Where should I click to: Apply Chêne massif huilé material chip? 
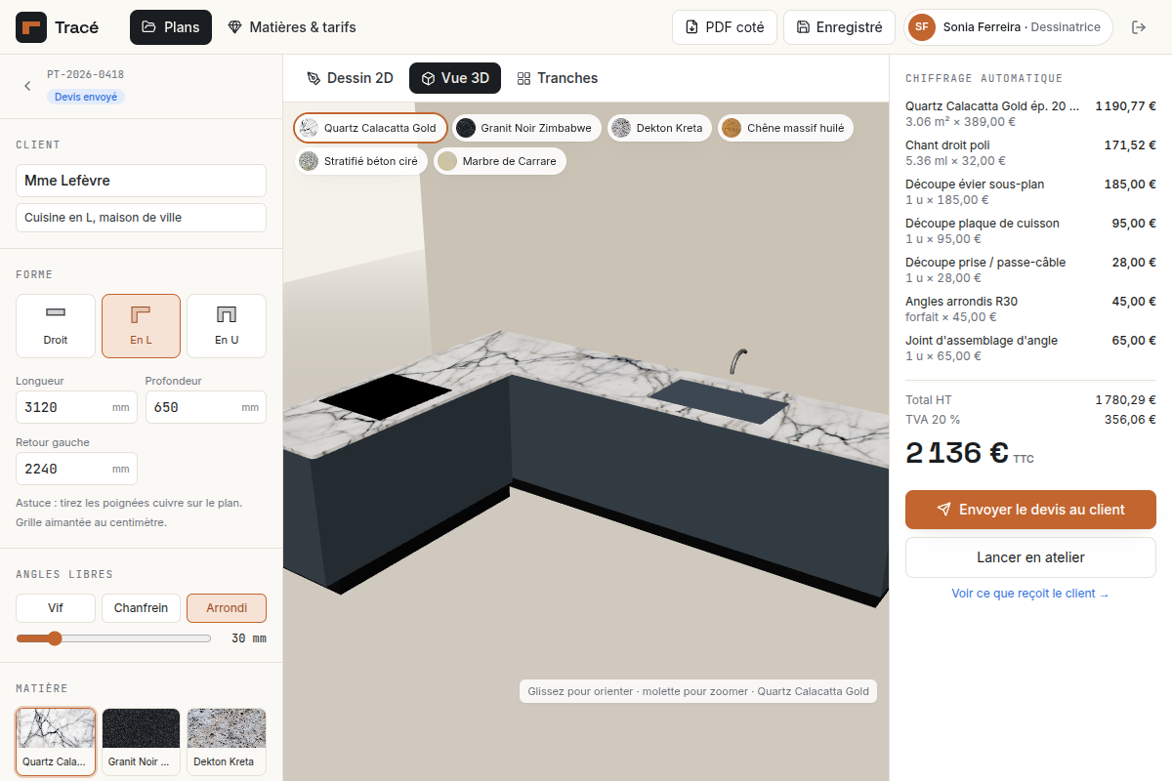(786, 128)
